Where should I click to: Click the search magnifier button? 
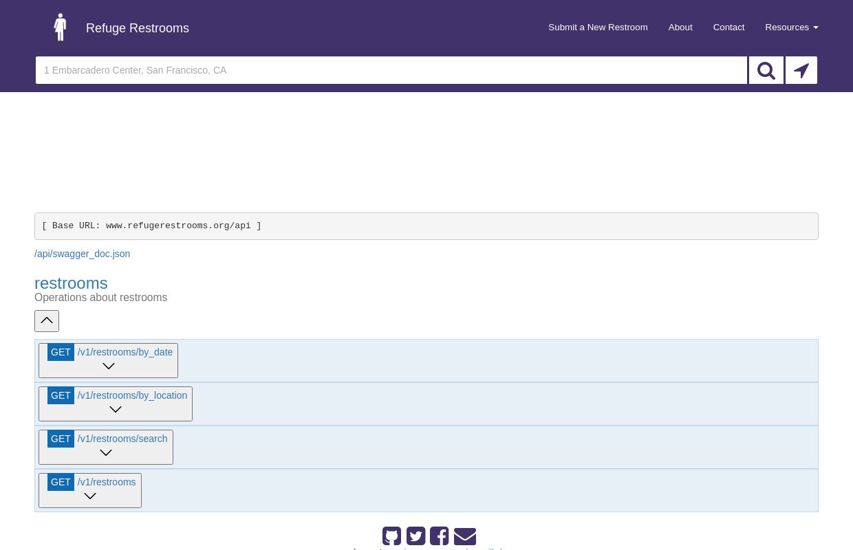click(766, 70)
